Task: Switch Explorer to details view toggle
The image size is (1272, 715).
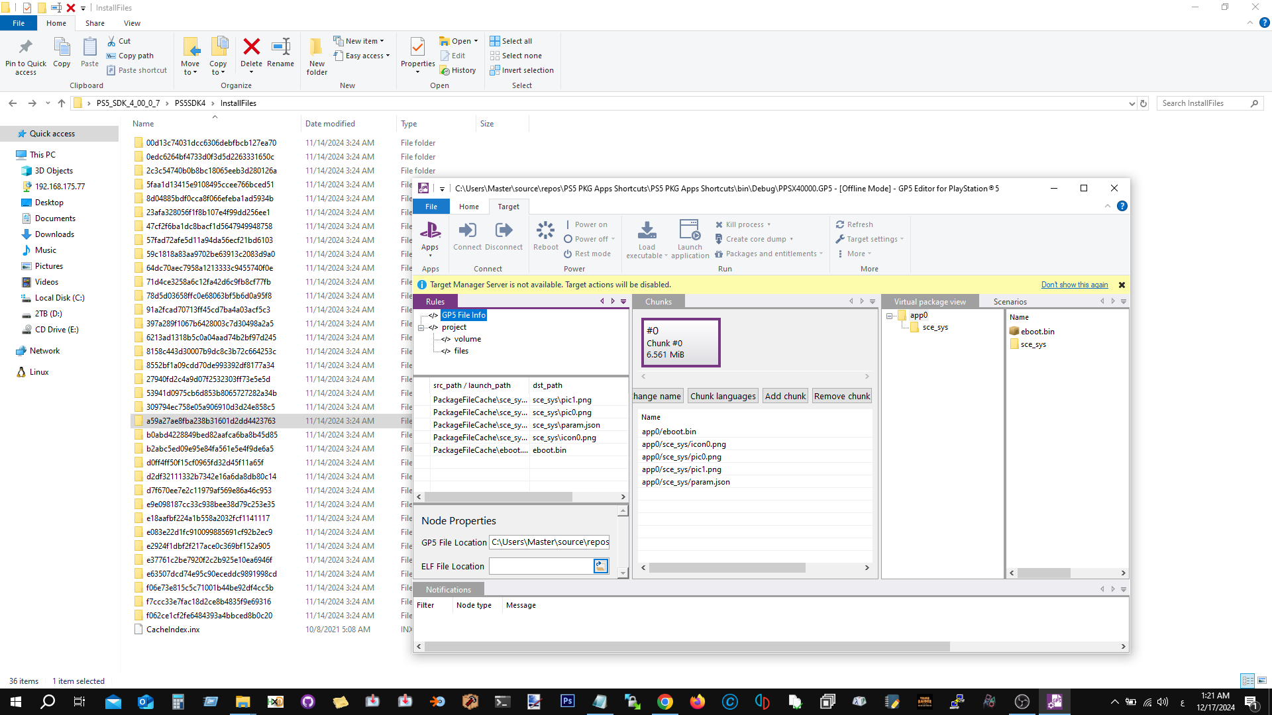Action: [1247, 680]
